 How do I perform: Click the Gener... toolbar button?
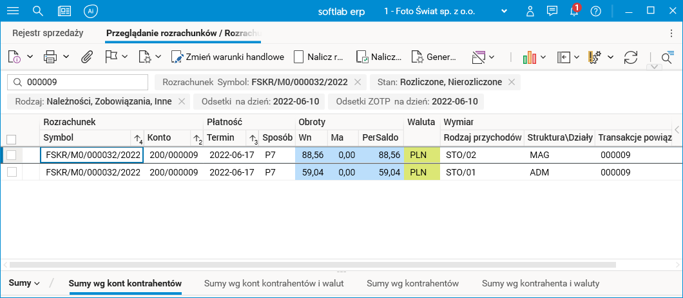[x=434, y=57]
